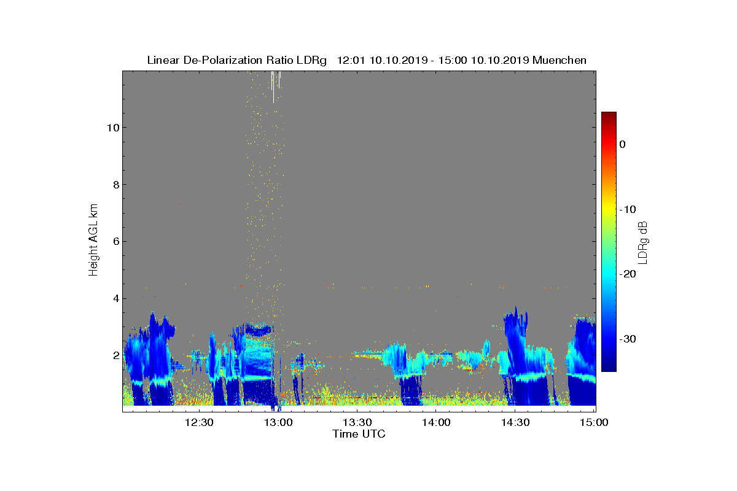Click the 12:30 time tick label
The height and width of the screenshot is (491, 737).
[x=200, y=422]
